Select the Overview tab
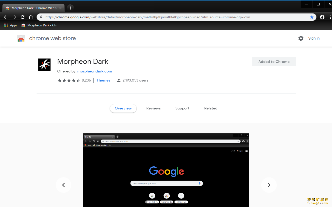332x207 pixels. click(x=123, y=108)
